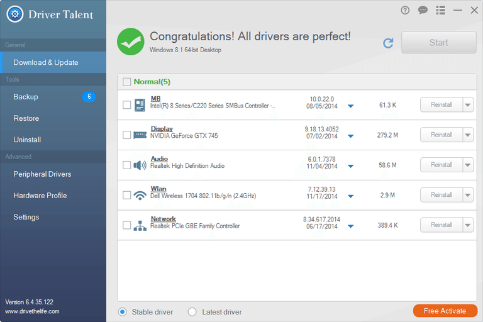
Task: Click the 61.3 K size value
Action: point(387,105)
